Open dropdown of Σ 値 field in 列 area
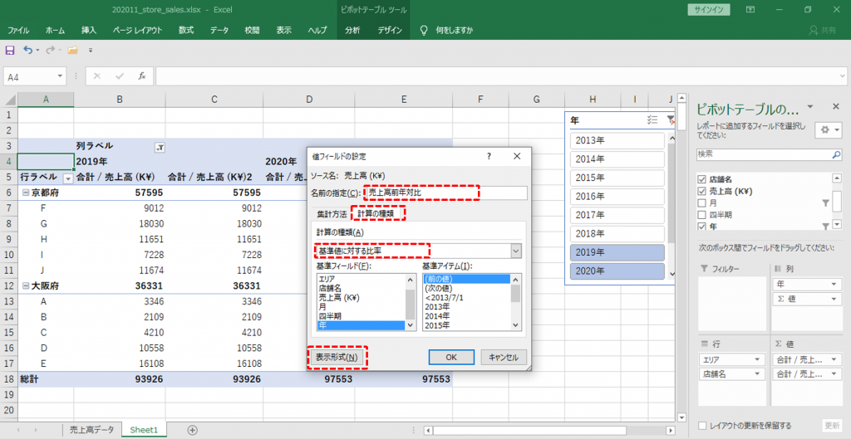The height and width of the screenshot is (439, 851). [834, 300]
